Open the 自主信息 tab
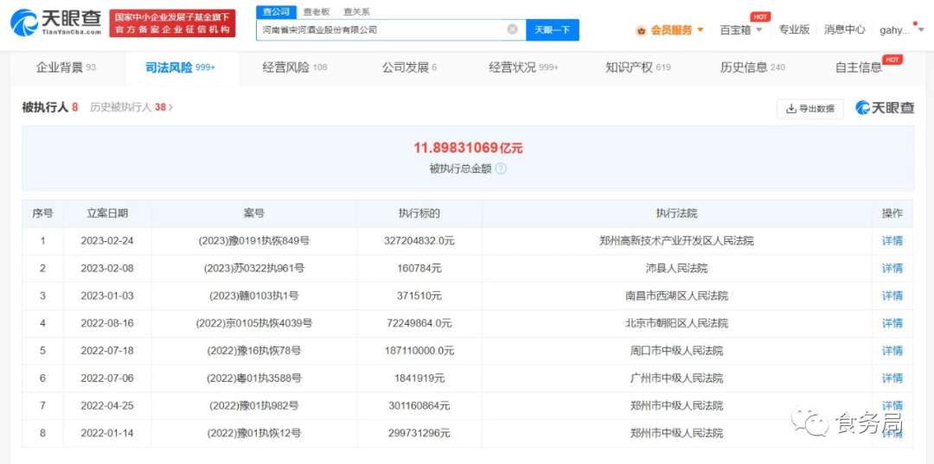Image resolution: width=934 pixels, height=464 pixels. click(x=859, y=67)
